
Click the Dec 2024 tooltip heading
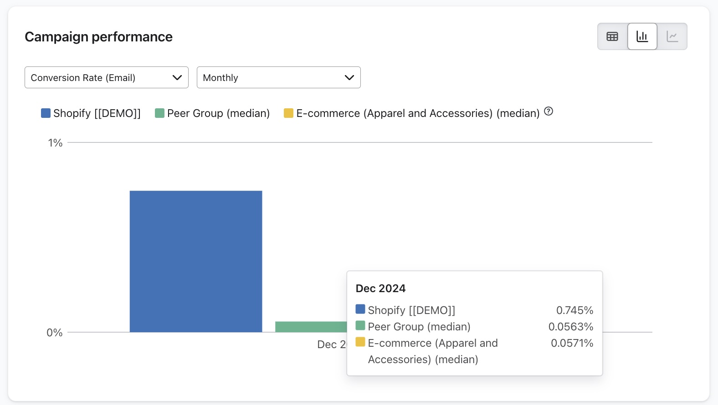[380, 289]
